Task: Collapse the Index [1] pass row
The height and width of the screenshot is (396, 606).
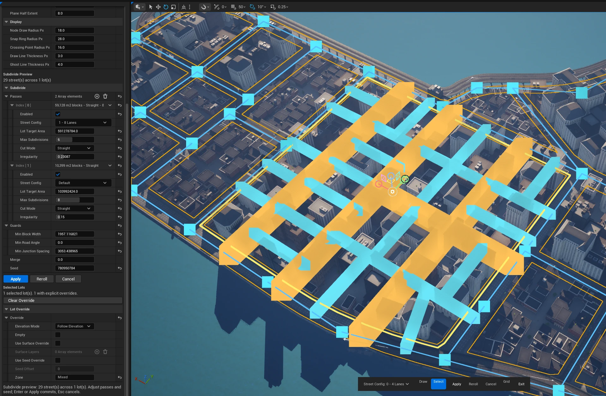Action: point(12,165)
